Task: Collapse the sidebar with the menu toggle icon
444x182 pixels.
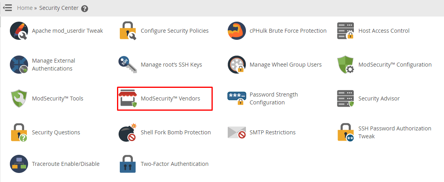Action: click(x=8, y=7)
